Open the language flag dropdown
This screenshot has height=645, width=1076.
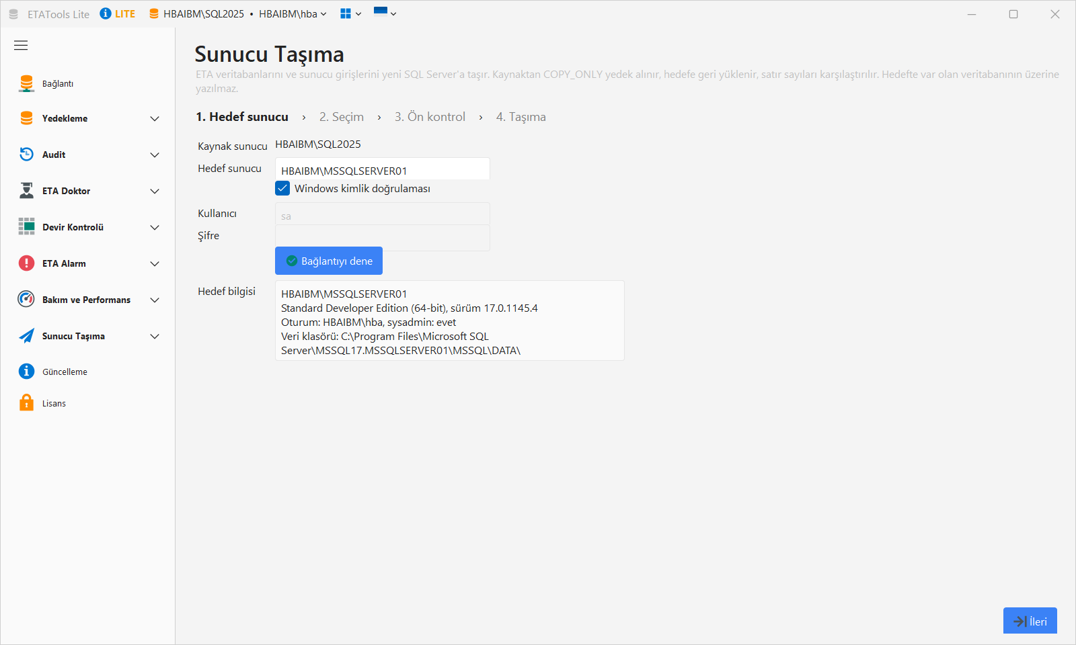tap(385, 13)
